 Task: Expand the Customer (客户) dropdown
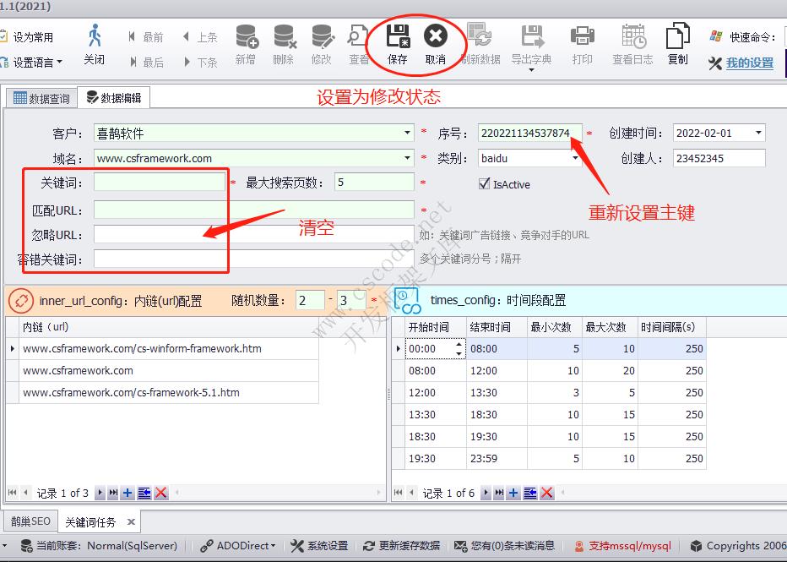coord(408,134)
